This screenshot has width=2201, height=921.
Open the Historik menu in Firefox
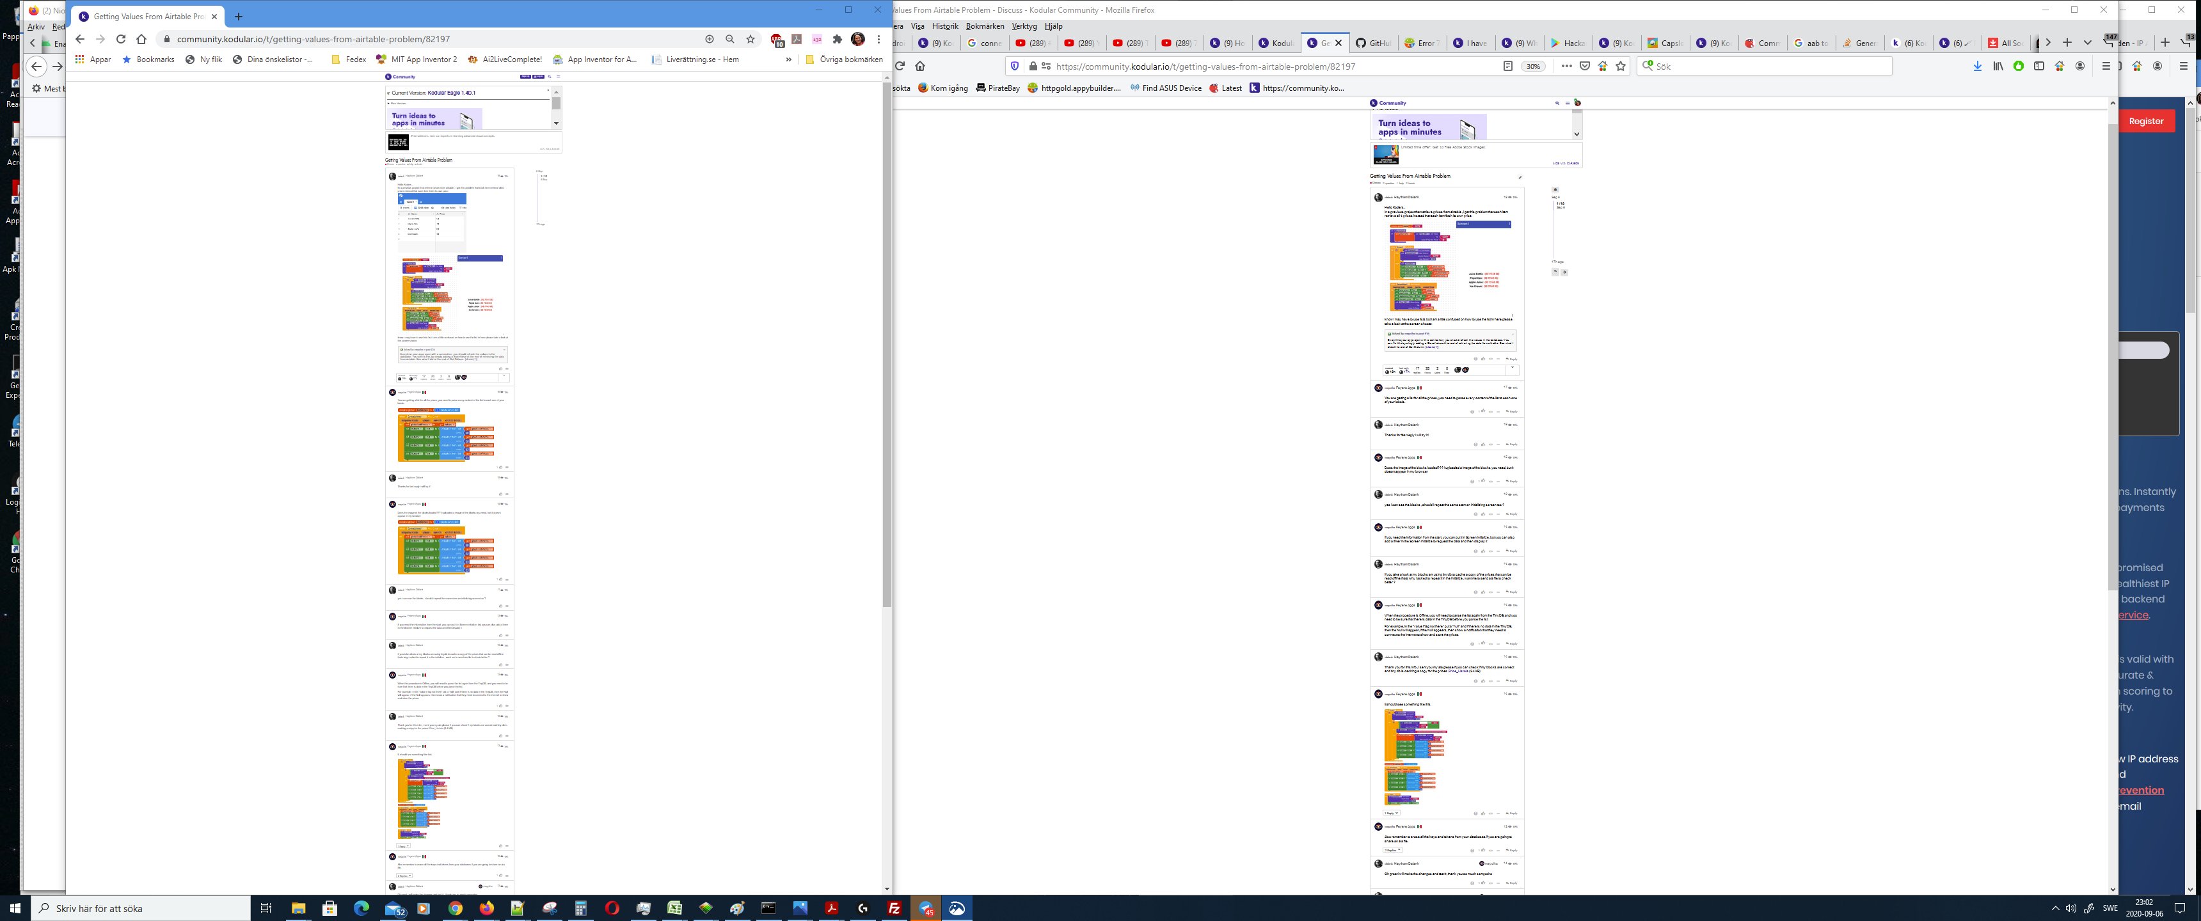pyautogui.click(x=945, y=26)
